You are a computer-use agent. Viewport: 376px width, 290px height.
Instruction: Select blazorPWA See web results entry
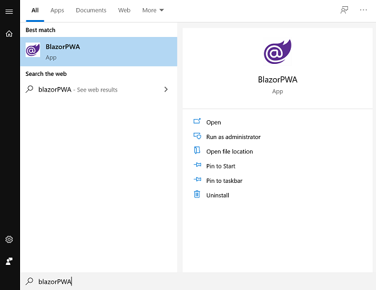click(99, 90)
